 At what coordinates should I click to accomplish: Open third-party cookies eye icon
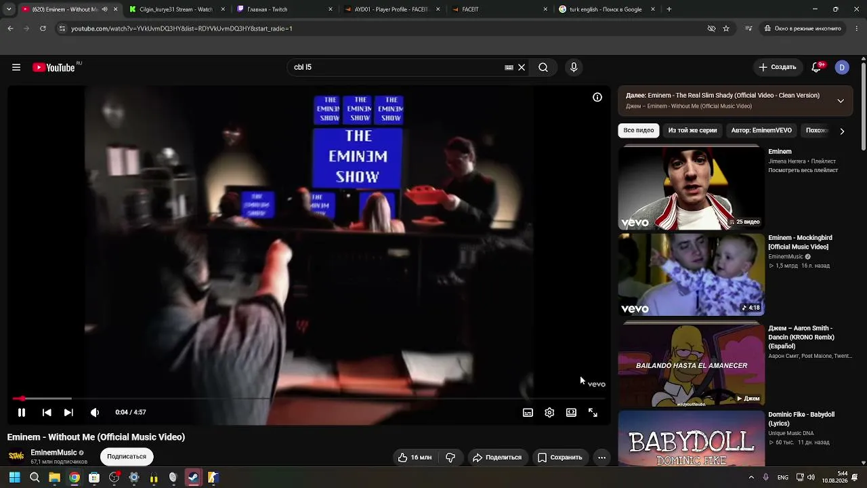[x=711, y=28]
